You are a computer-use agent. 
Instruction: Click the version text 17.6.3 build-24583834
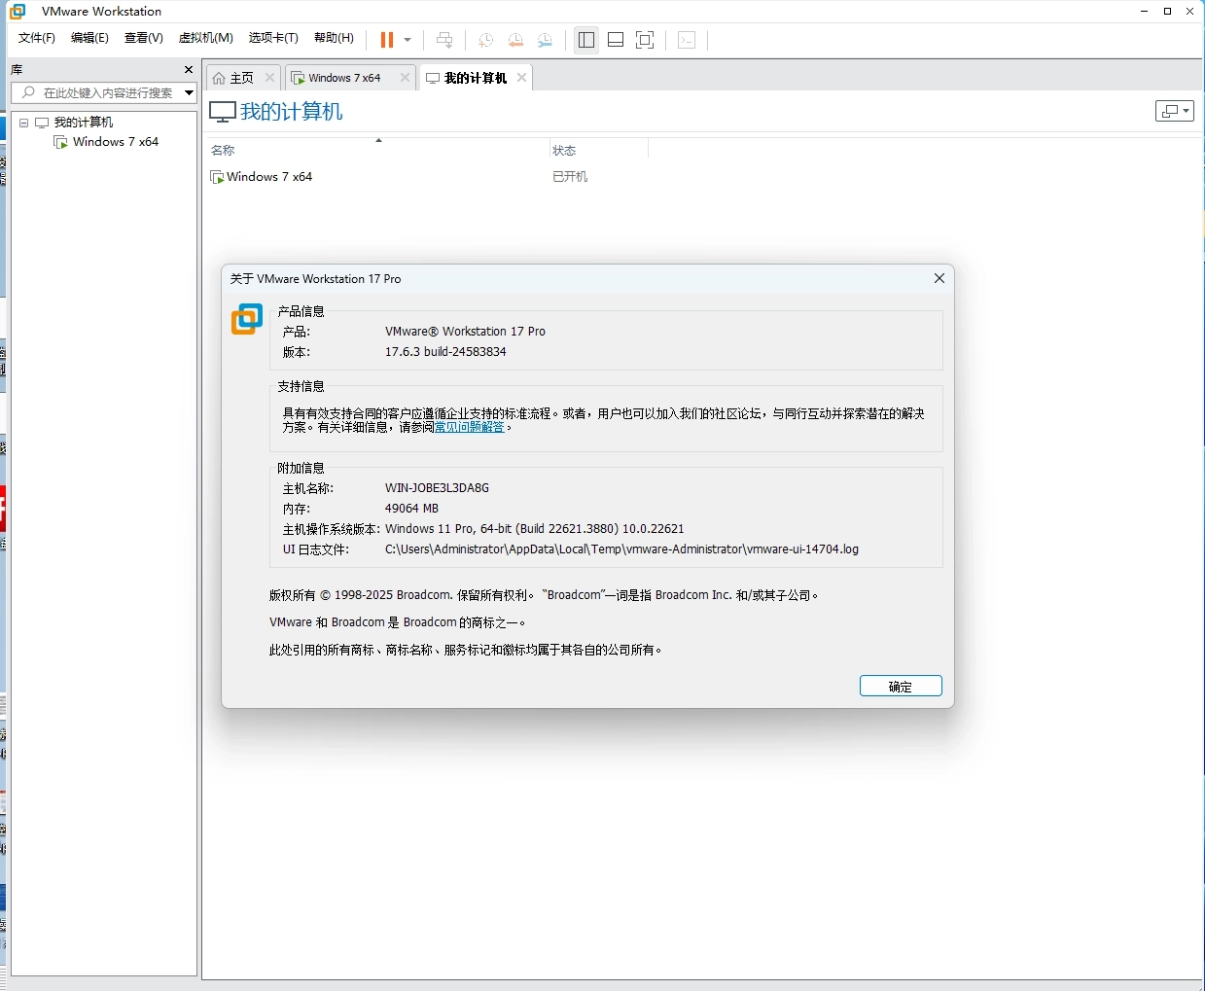(x=445, y=352)
